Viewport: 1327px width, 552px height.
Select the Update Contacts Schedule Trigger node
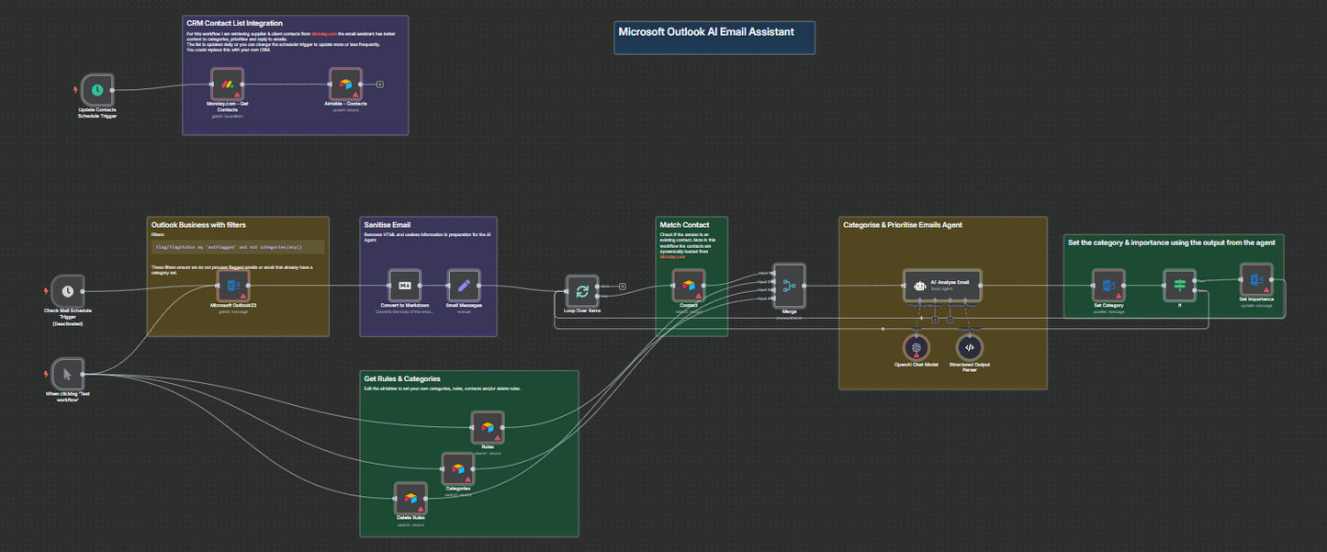click(x=97, y=90)
